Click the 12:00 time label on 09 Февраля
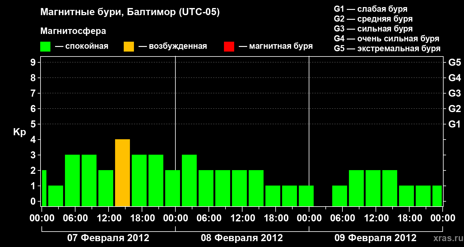The height and width of the screenshot is (247, 464). 376,218
